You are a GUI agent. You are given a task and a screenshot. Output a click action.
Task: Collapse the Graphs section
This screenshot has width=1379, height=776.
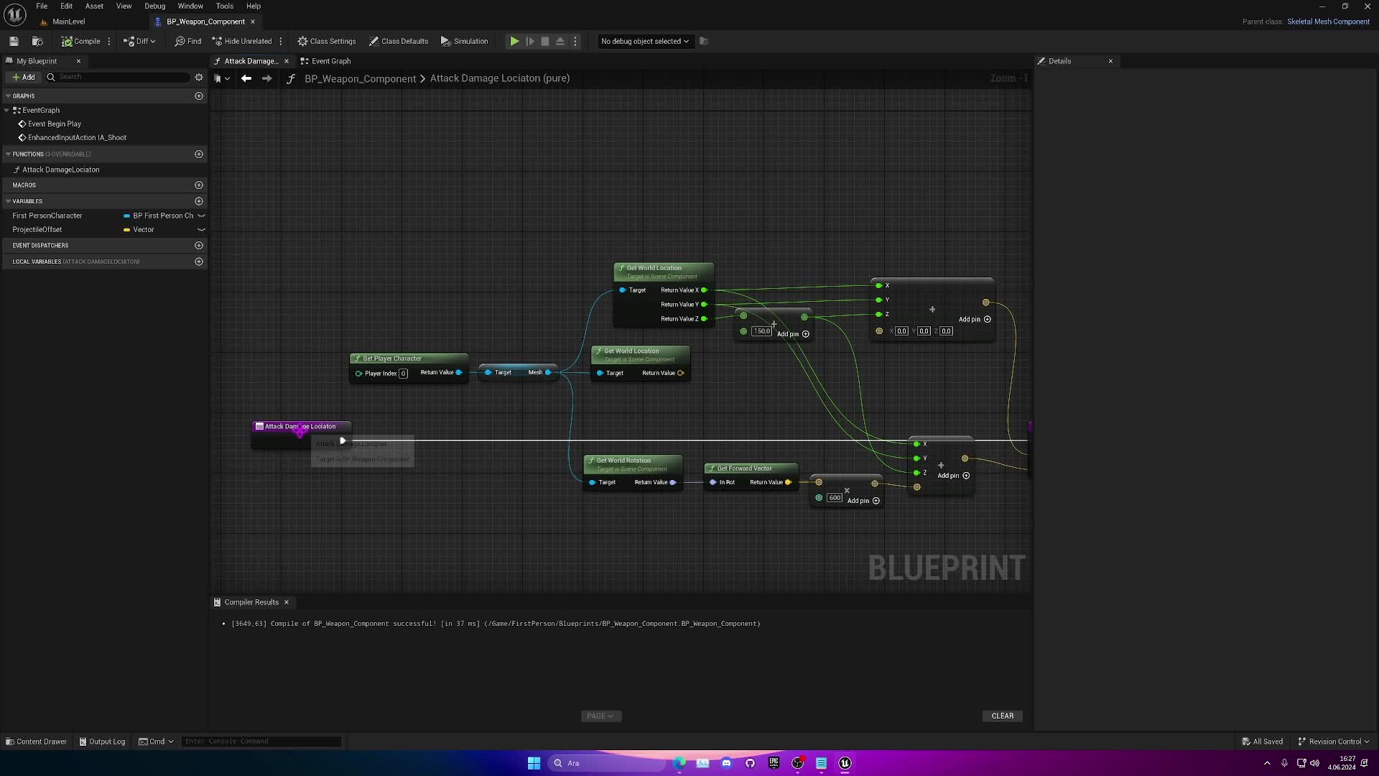(x=8, y=96)
